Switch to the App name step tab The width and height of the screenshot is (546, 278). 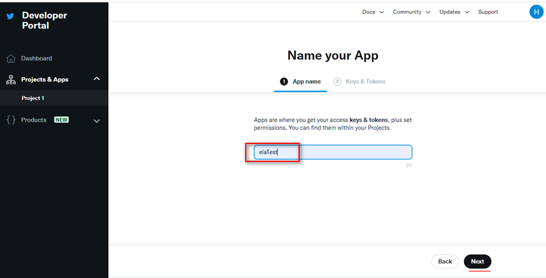point(300,82)
